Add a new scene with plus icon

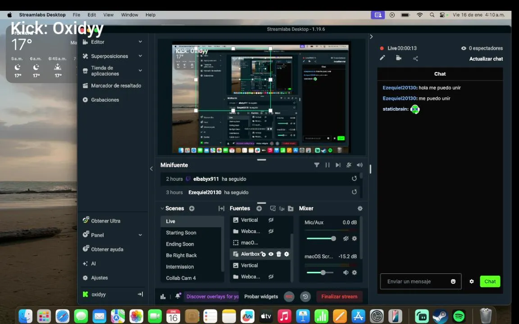pyautogui.click(x=191, y=208)
